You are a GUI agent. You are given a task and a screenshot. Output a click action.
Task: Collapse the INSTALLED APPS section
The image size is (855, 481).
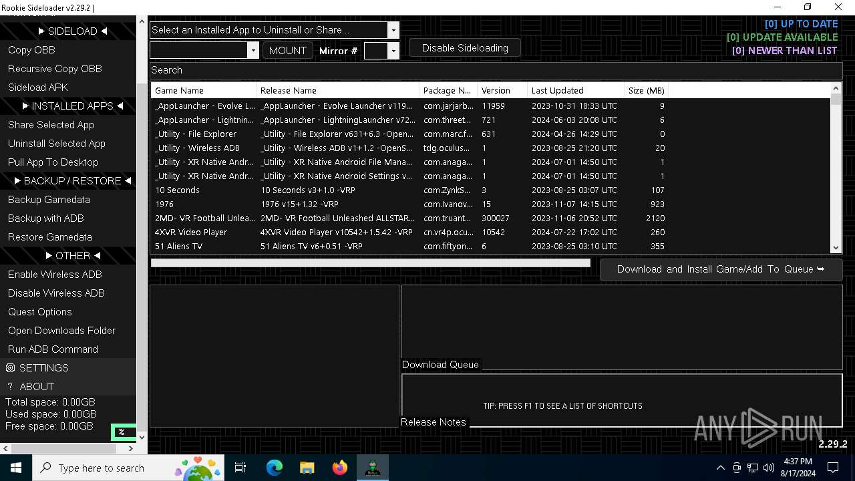[68, 106]
